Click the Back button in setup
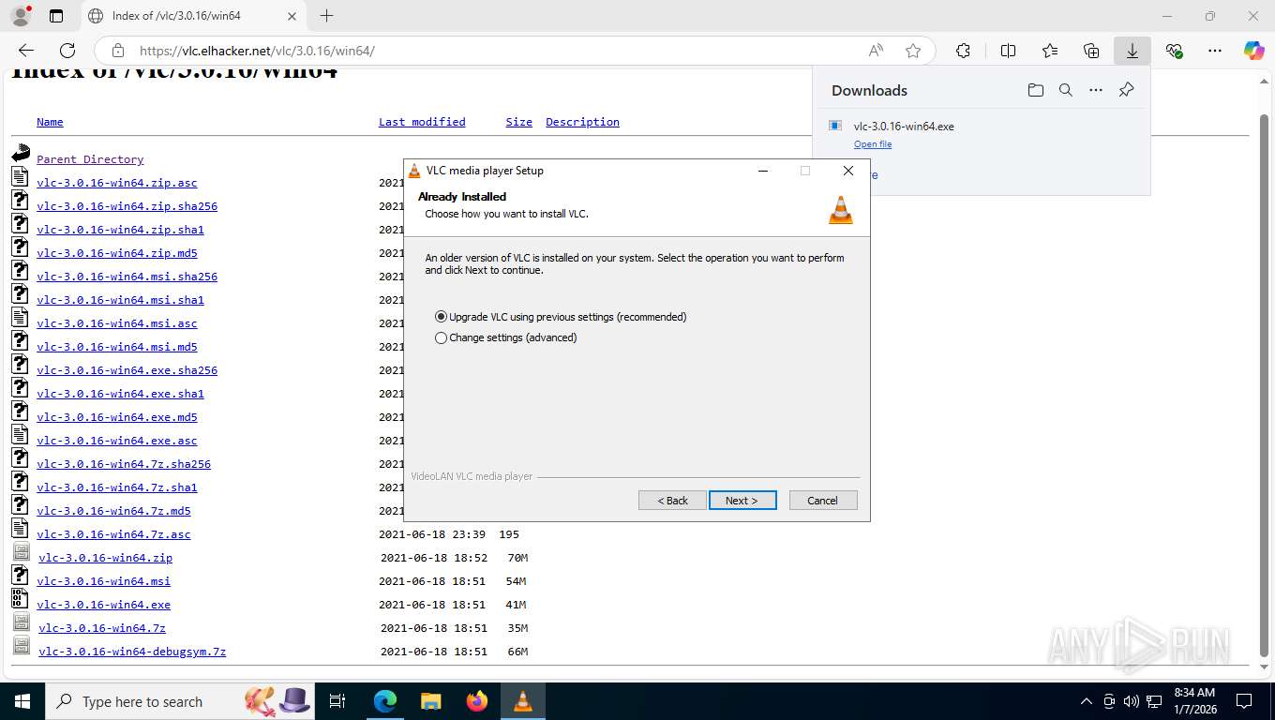Image resolution: width=1275 pixels, height=720 pixels. pos(672,501)
